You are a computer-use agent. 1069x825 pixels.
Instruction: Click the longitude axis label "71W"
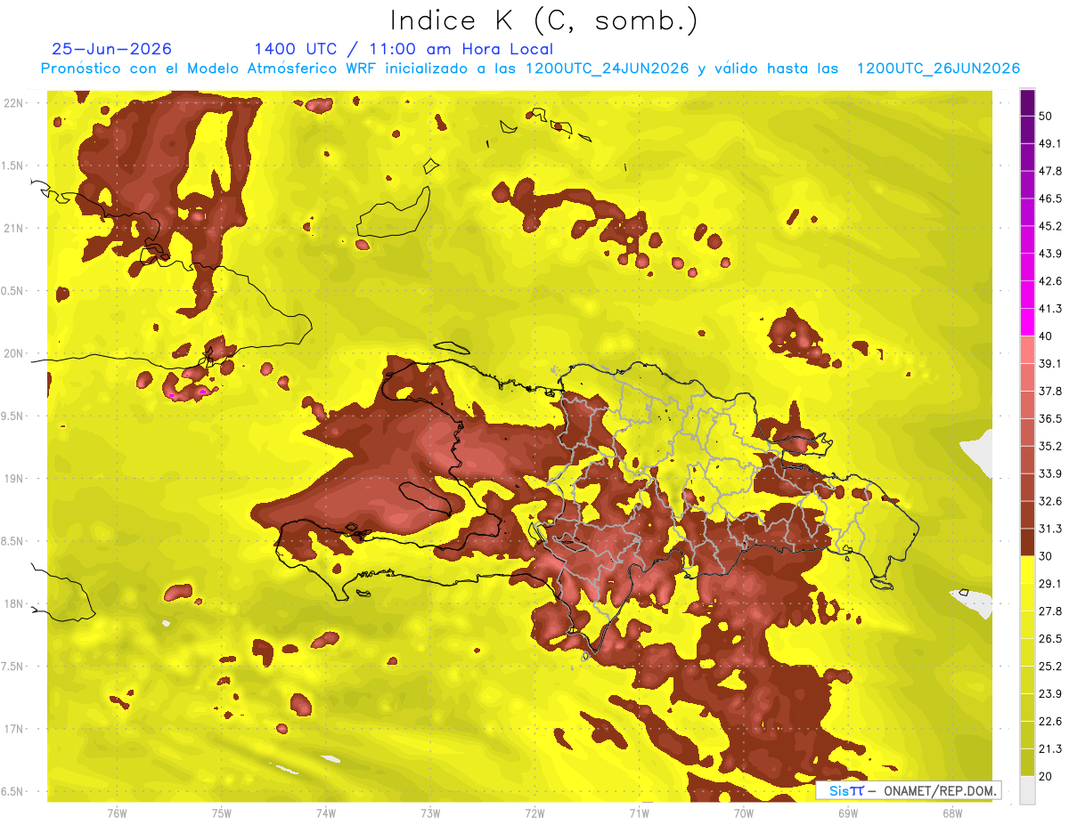[639, 813]
